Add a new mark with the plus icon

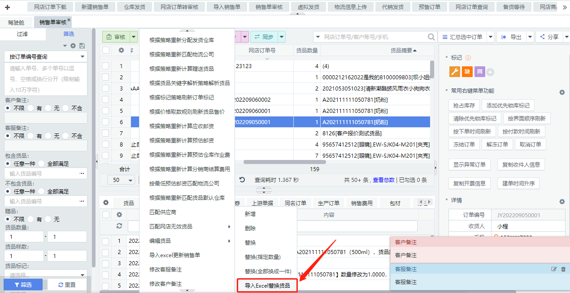point(490,72)
